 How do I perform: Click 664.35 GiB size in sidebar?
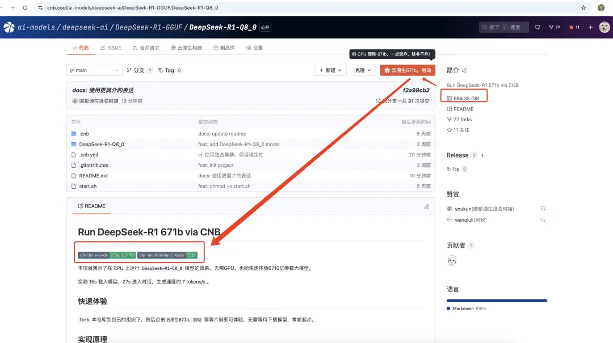click(x=463, y=99)
